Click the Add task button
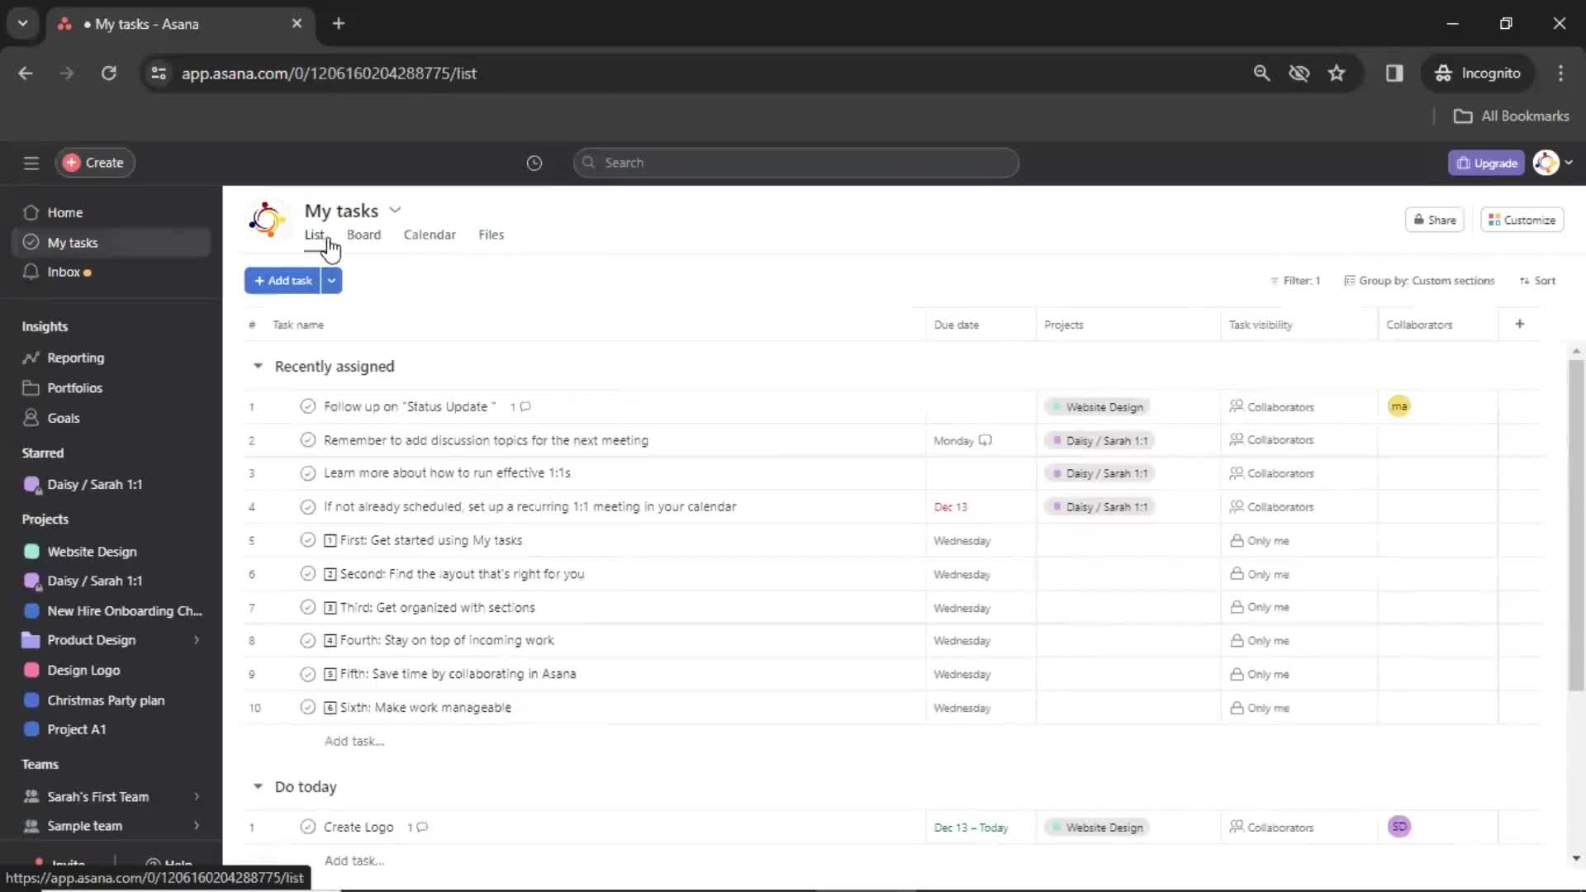1586x892 pixels. [x=283, y=280]
